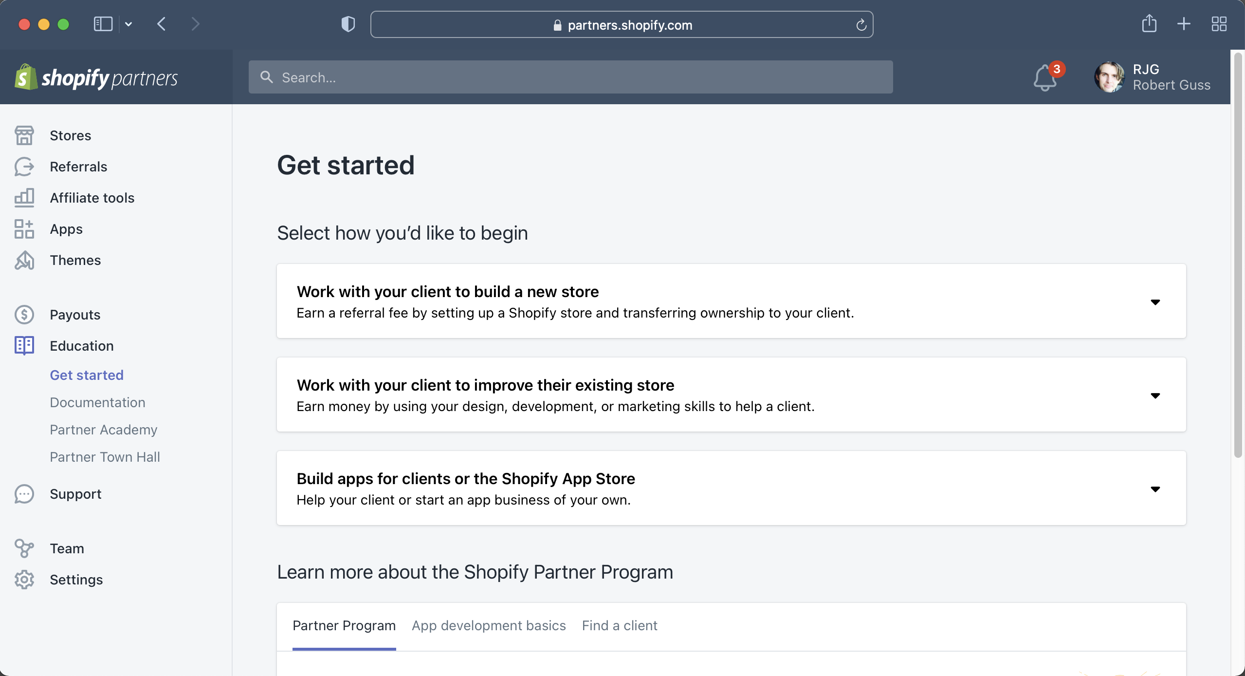Click the Education book icon
The width and height of the screenshot is (1245, 676).
click(24, 346)
